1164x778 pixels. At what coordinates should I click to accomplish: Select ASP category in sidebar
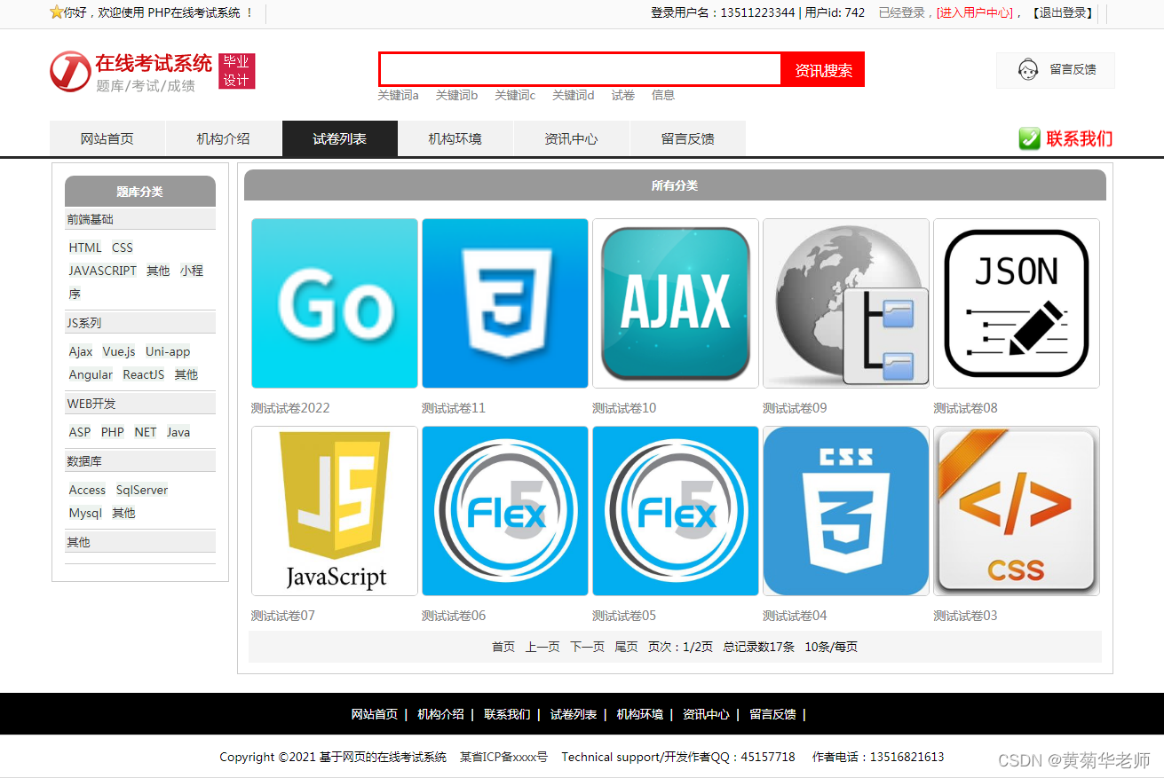pyautogui.click(x=80, y=432)
